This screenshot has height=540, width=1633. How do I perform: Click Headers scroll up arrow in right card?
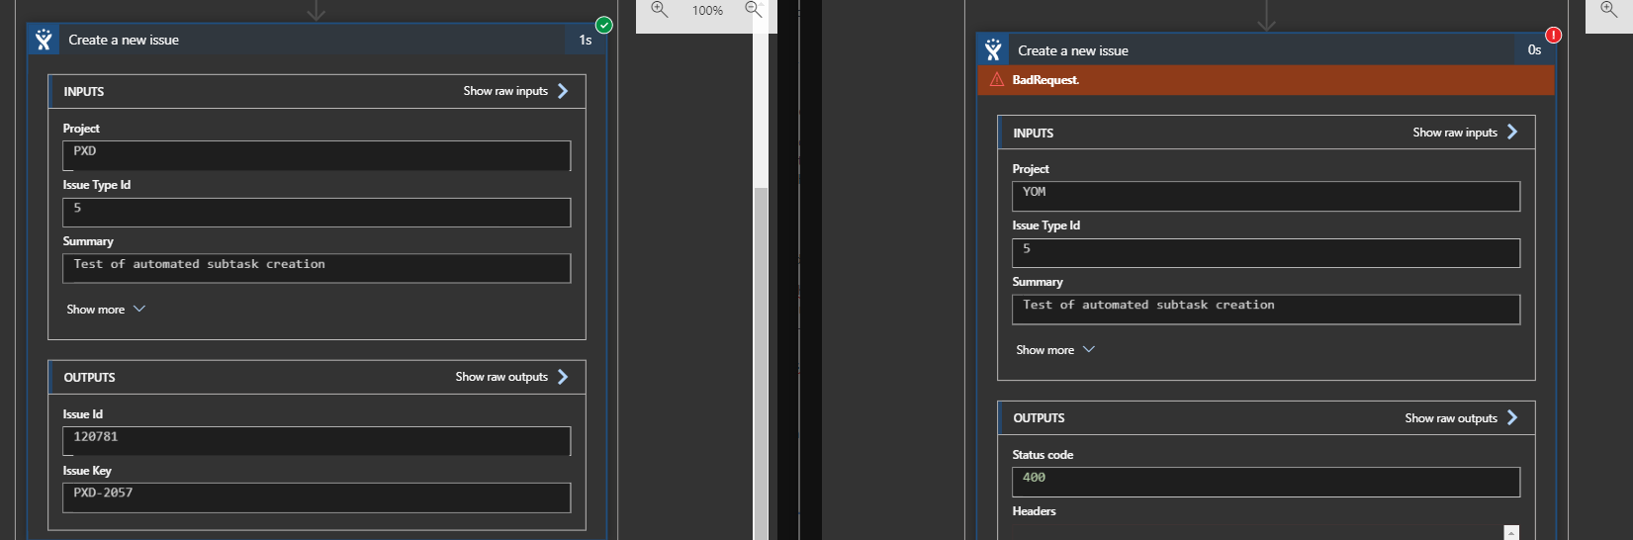(x=1511, y=532)
